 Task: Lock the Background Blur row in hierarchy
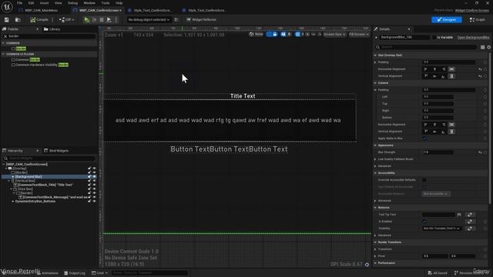tap(89, 177)
